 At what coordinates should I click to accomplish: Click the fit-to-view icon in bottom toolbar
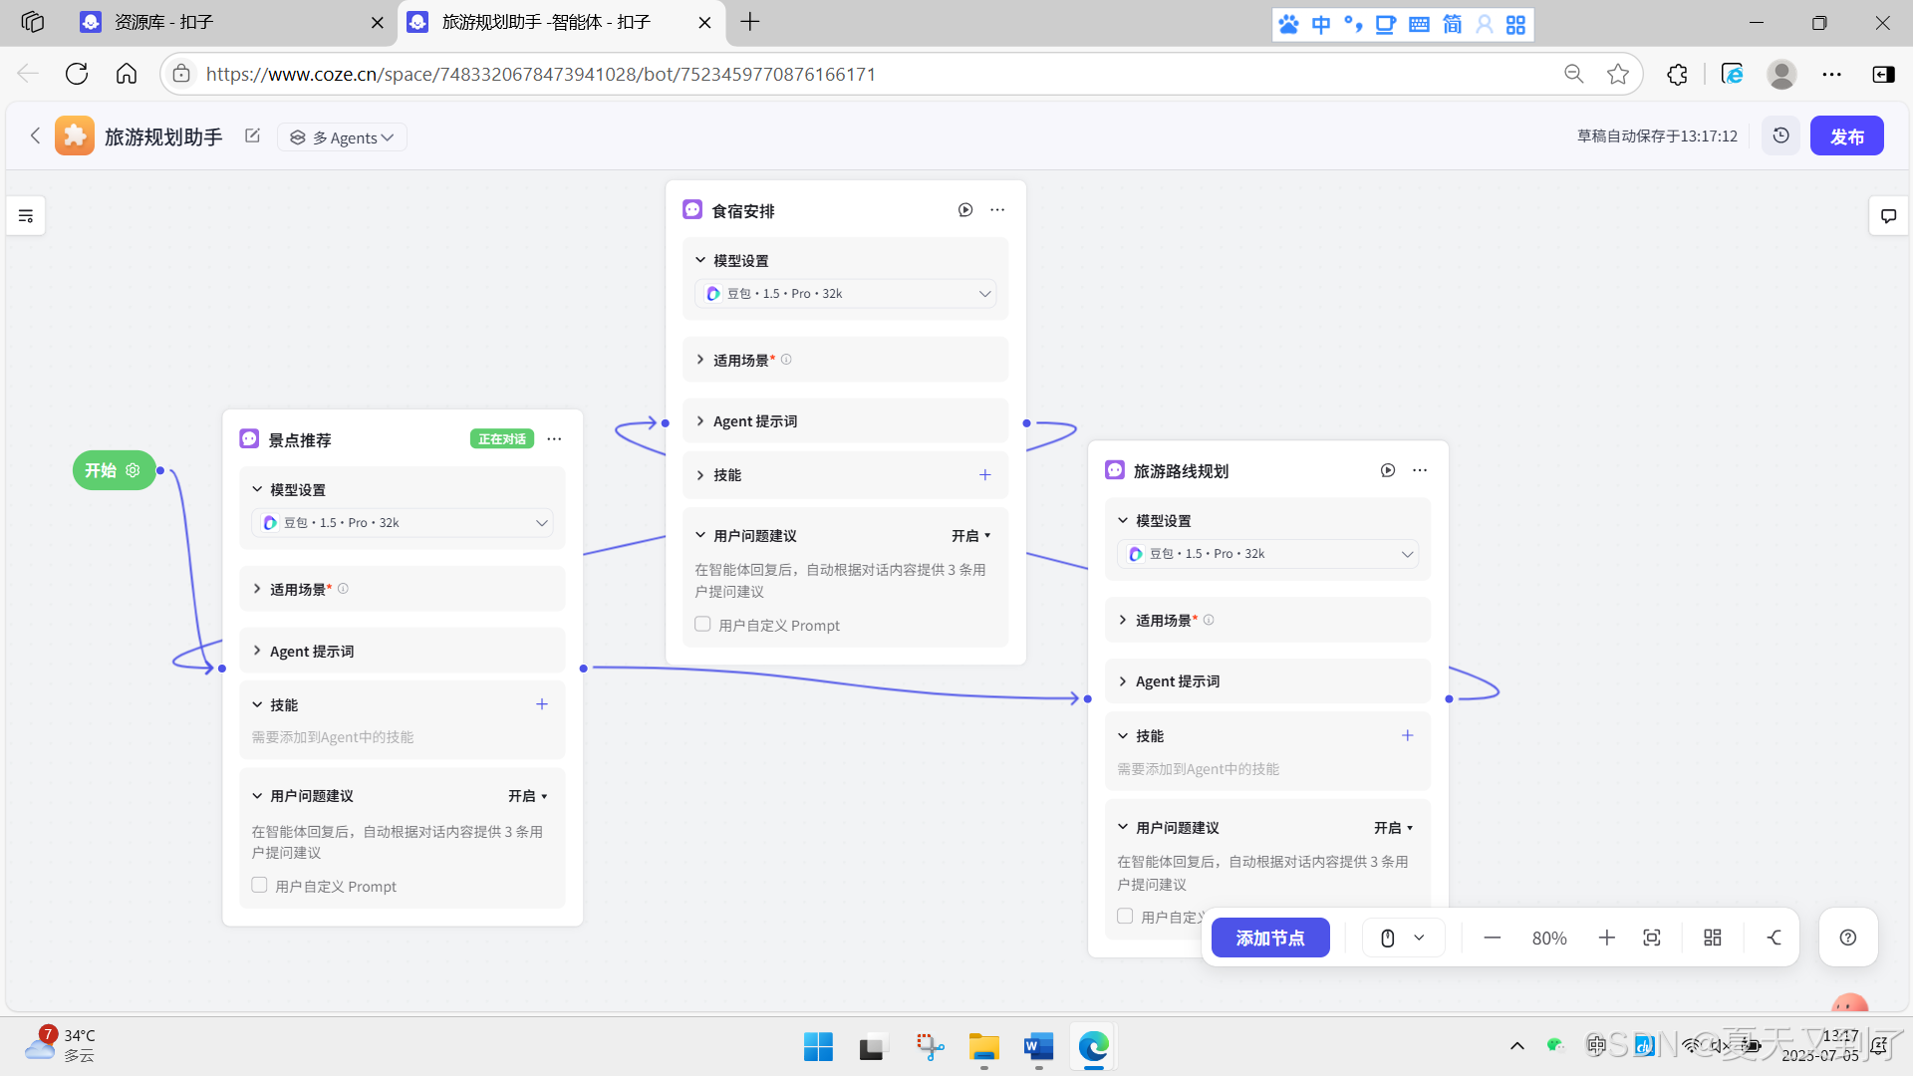tap(1651, 938)
